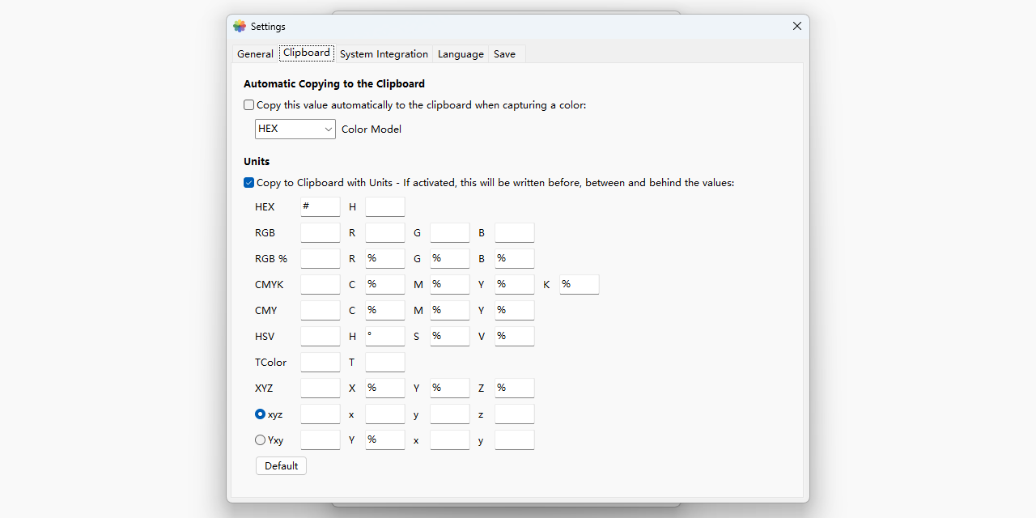Click the RGB % row R field
This screenshot has width=1036, height=518.
(385, 259)
